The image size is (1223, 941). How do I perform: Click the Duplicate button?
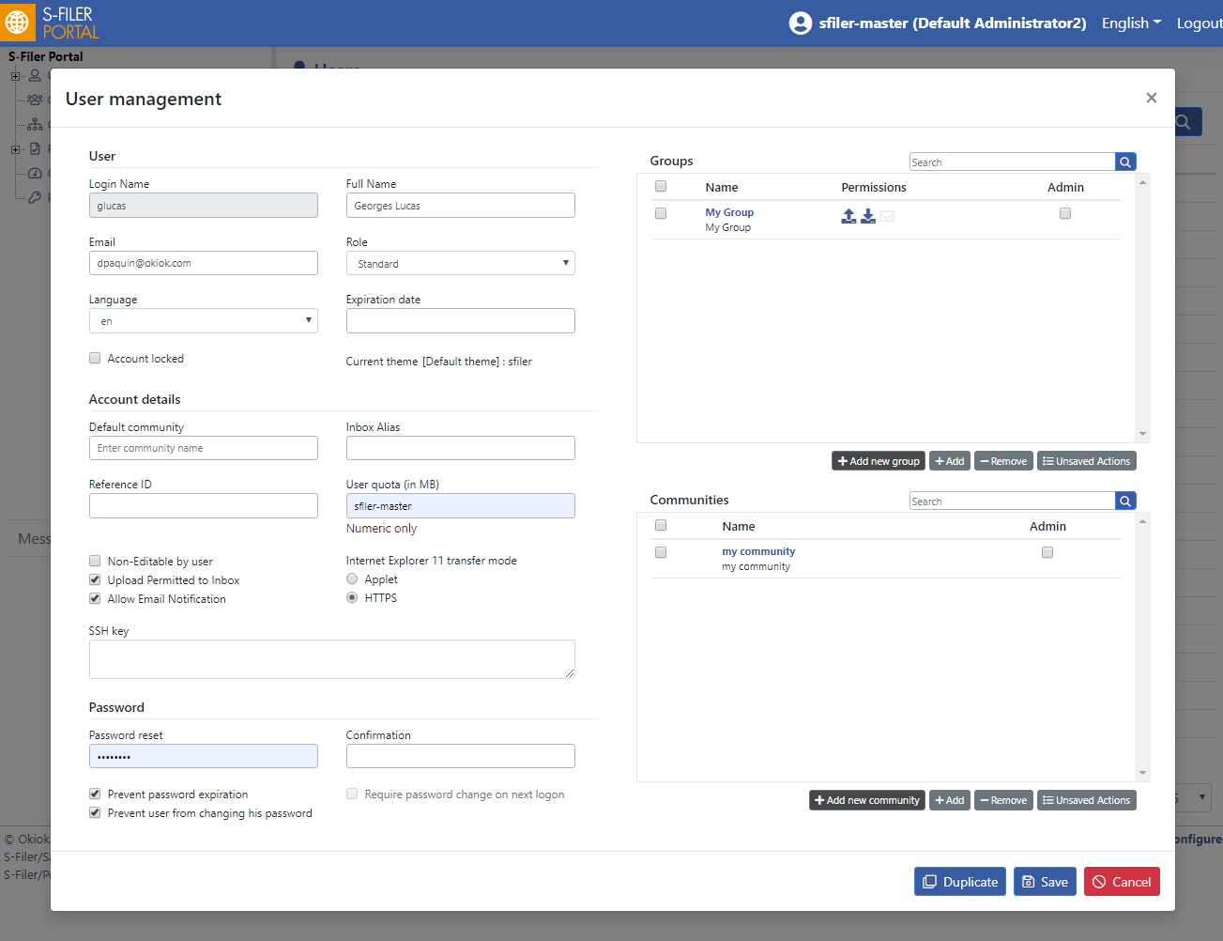pos(960,882)
